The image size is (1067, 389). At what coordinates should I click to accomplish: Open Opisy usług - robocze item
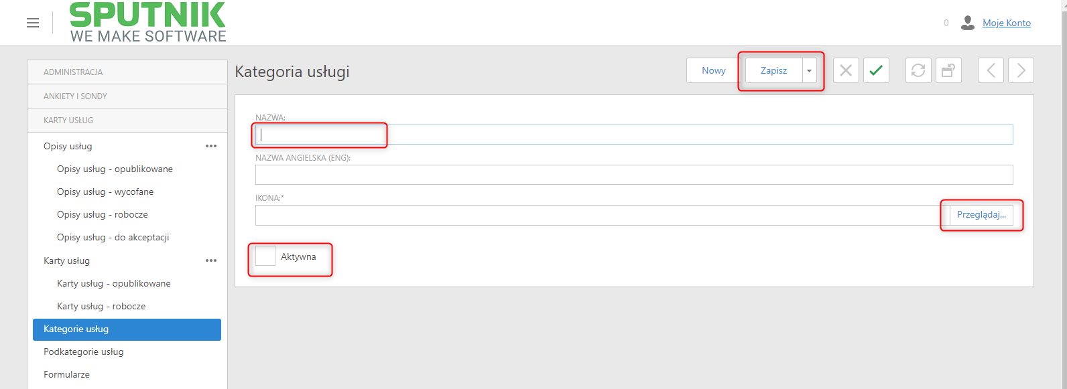pos(103,214)
